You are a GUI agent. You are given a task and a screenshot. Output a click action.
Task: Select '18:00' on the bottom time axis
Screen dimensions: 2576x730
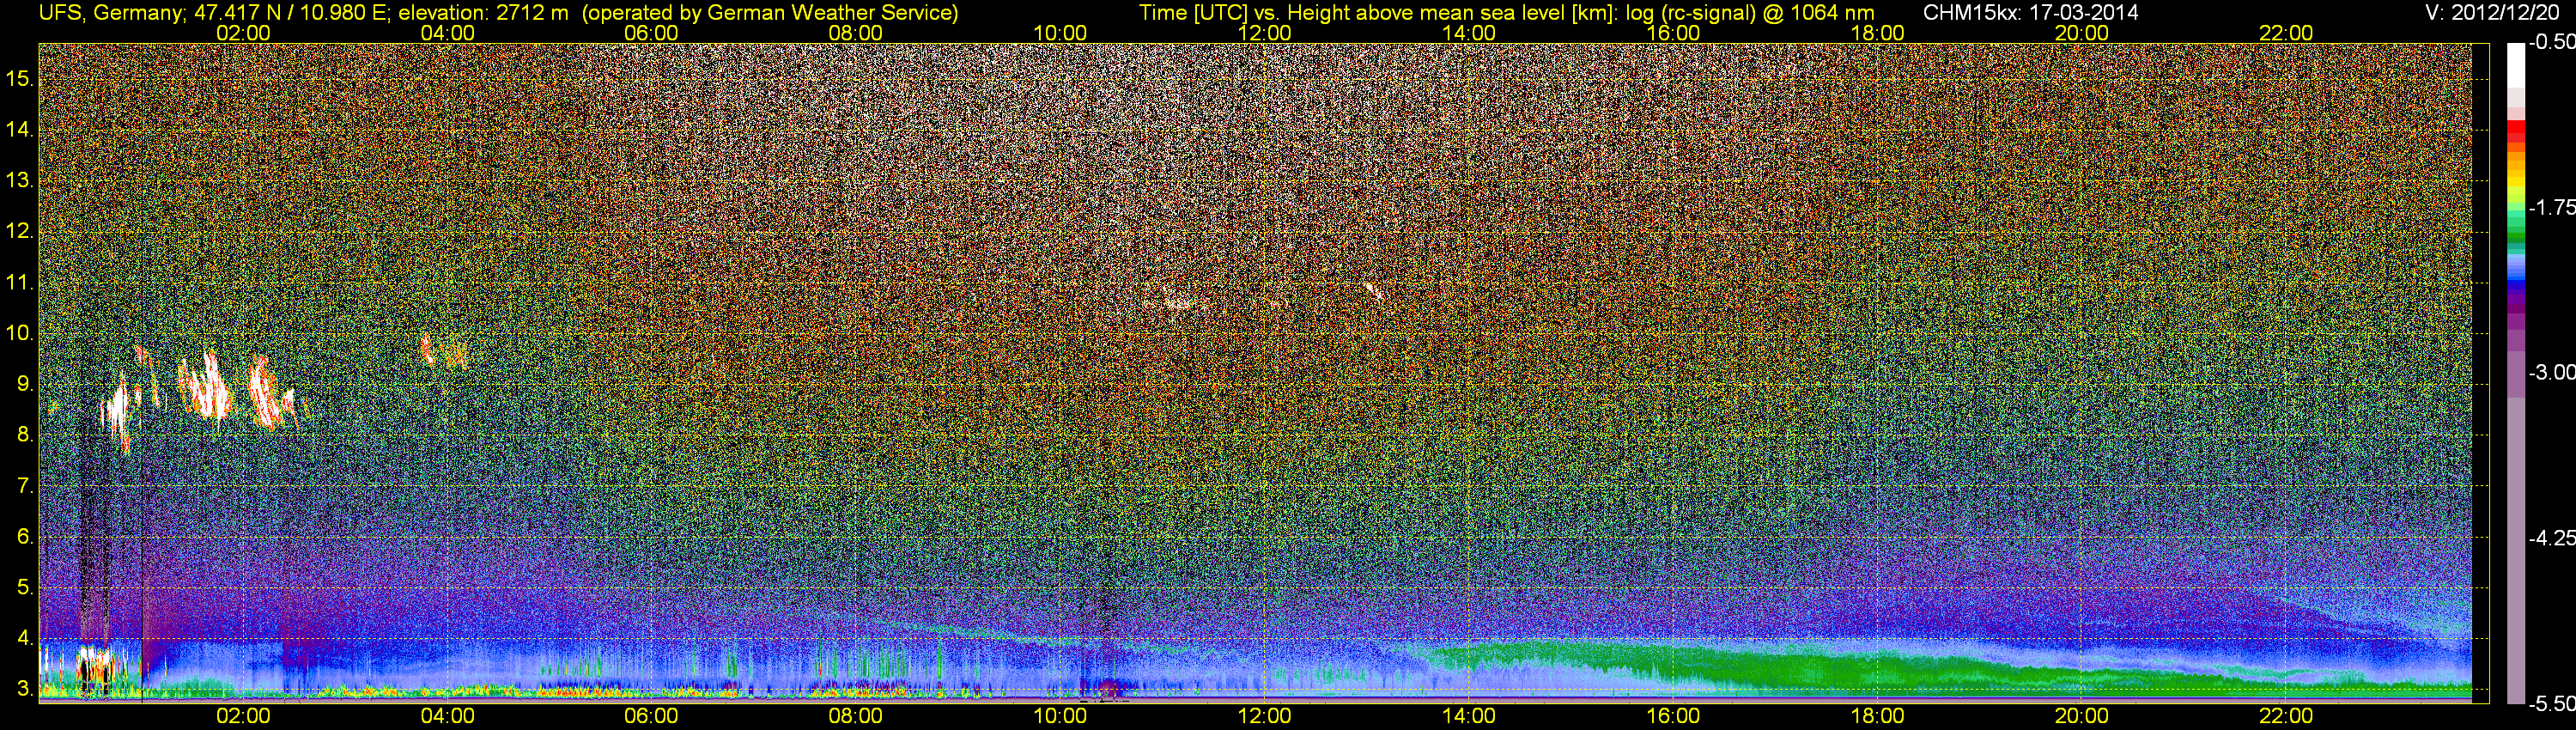point(1878,716)
